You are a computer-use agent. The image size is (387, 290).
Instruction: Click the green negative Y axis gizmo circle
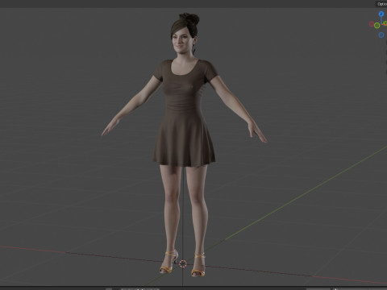[x=377, y=26]
